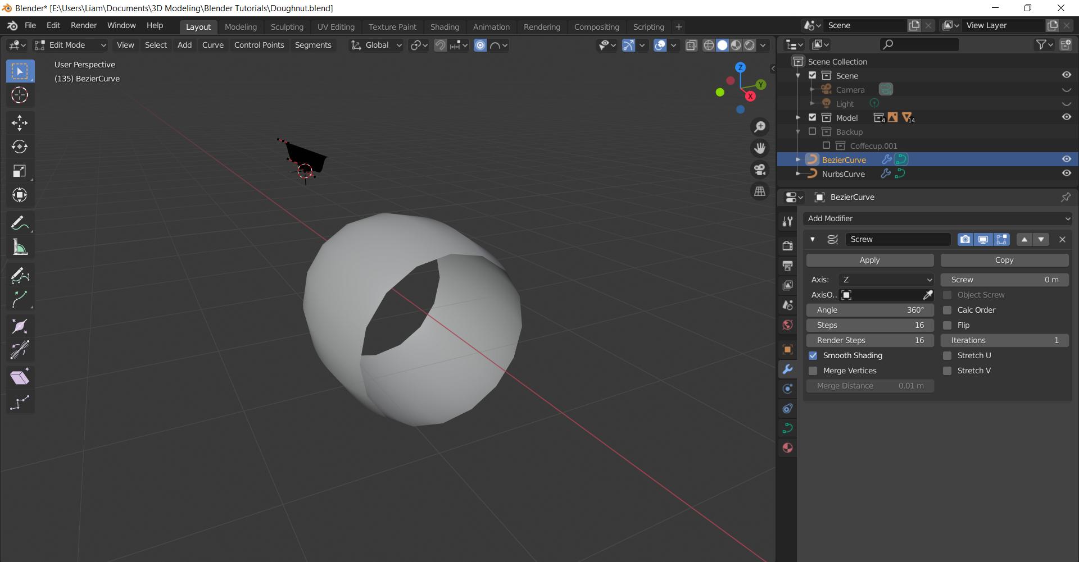Choose the Rotate tool
This screenshot has height=562, width=1079.
[20, 147]
